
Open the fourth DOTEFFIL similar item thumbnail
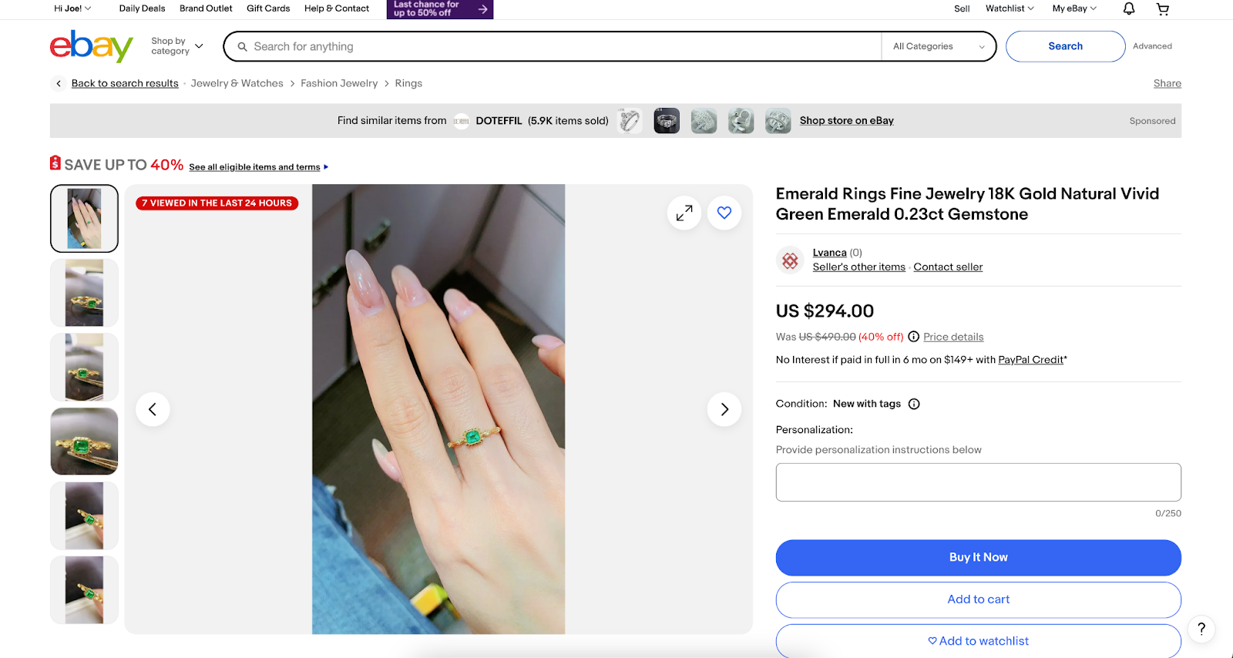[741, 121]
